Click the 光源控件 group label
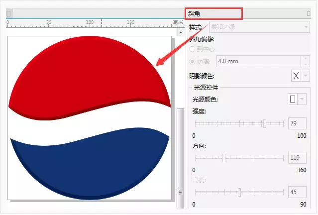This screenshot has width=318, height=215. click(x=206, y=88)
